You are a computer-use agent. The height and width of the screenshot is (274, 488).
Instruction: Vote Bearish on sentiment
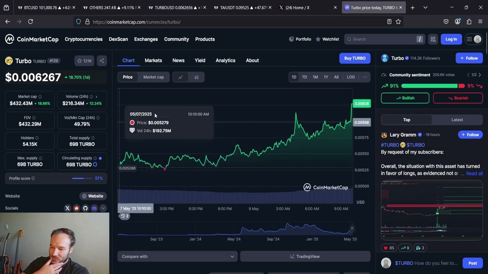pyautogui.click(x=458, y=98)
